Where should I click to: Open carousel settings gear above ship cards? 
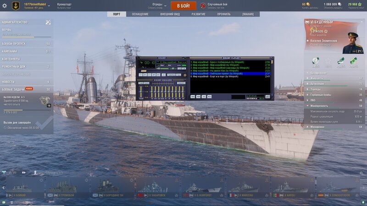(x=361, y=173)
